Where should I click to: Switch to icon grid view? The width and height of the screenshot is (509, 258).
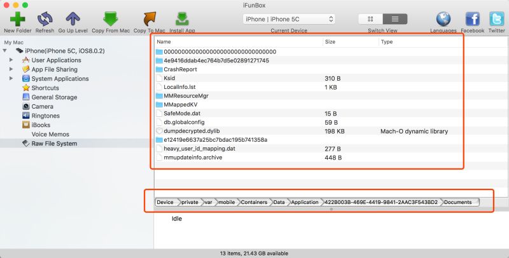point(370,19)
